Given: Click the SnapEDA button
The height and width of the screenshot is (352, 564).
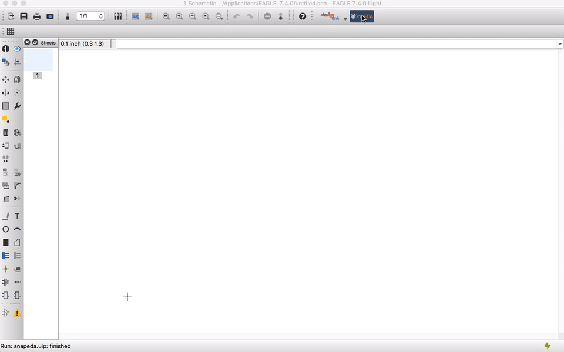Looking at the screenshot, I should click(x=362, y=16).
